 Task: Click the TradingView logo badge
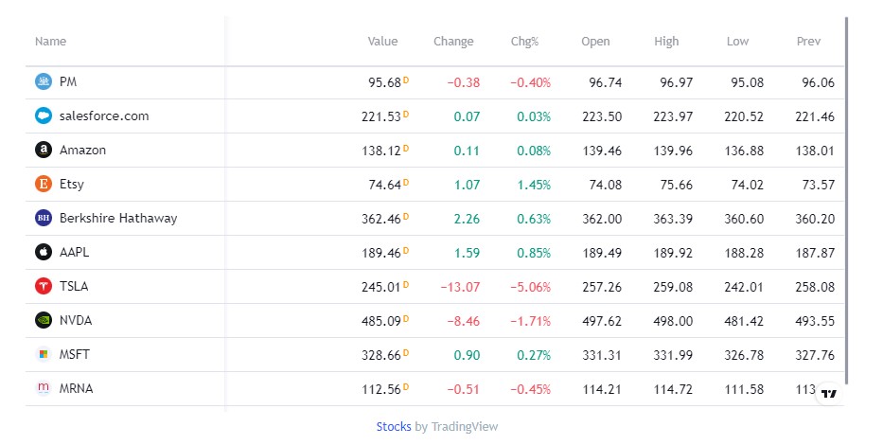tap(829, 394)
